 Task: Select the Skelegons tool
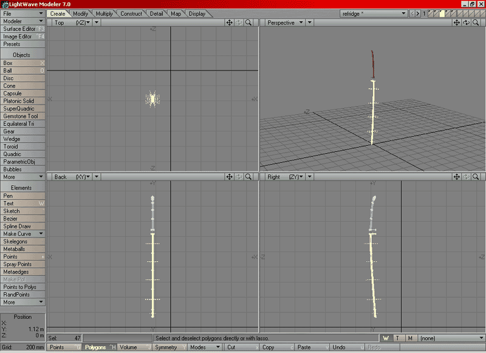[x=22, y=241]
